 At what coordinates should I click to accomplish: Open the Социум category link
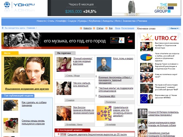pos(70,100)
